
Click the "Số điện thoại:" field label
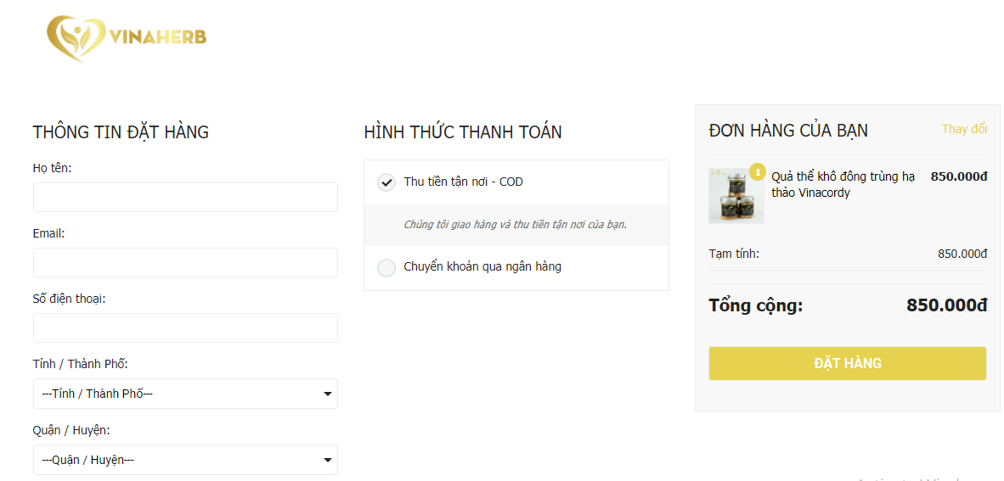click(x=69, y=299)
